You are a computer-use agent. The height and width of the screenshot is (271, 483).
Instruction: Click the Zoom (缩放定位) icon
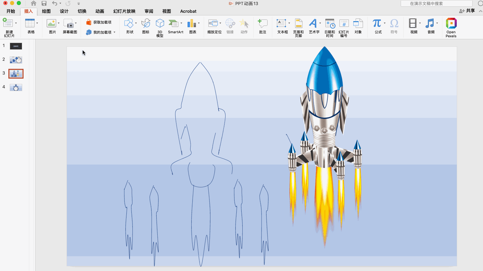click(213, 23)
